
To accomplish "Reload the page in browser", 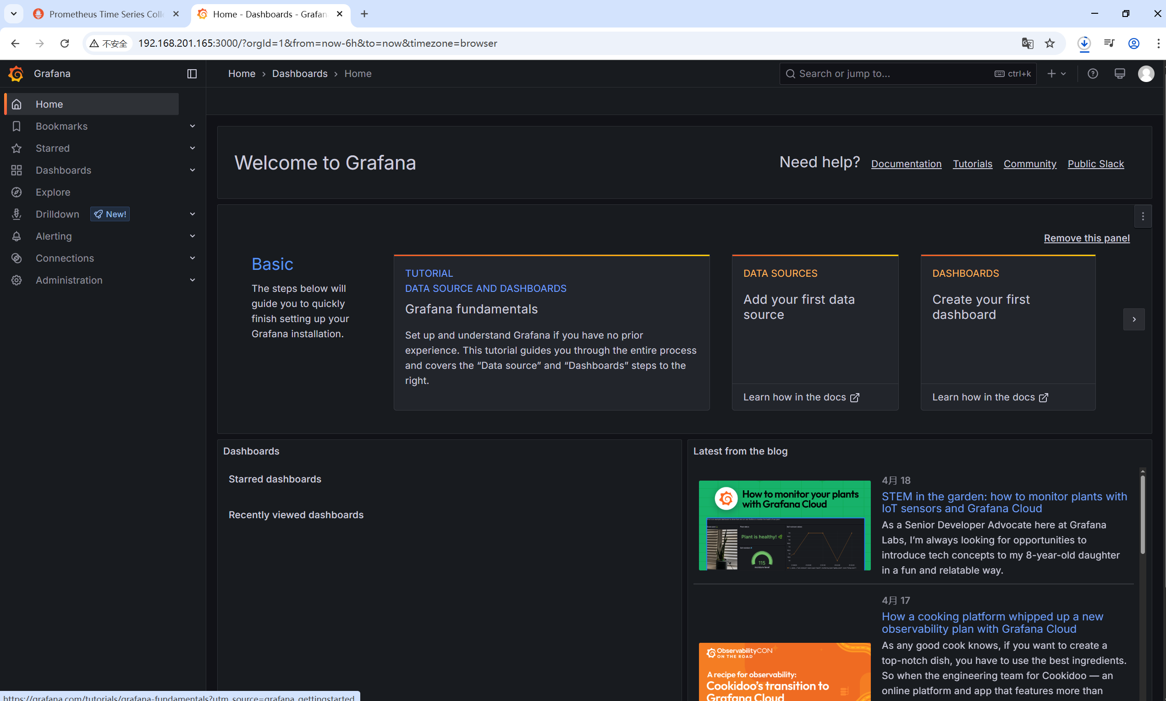I will 65,44.
